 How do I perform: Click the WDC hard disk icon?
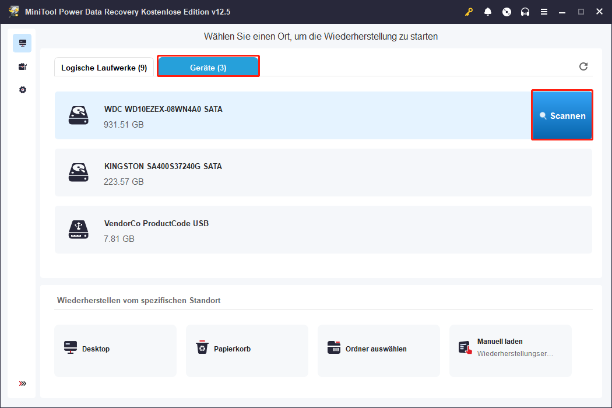coord(79,115)
